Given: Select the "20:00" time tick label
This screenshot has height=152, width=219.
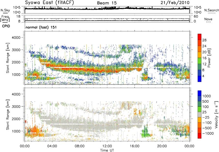Looking at the screenshot, I should (x=162, y=146).
